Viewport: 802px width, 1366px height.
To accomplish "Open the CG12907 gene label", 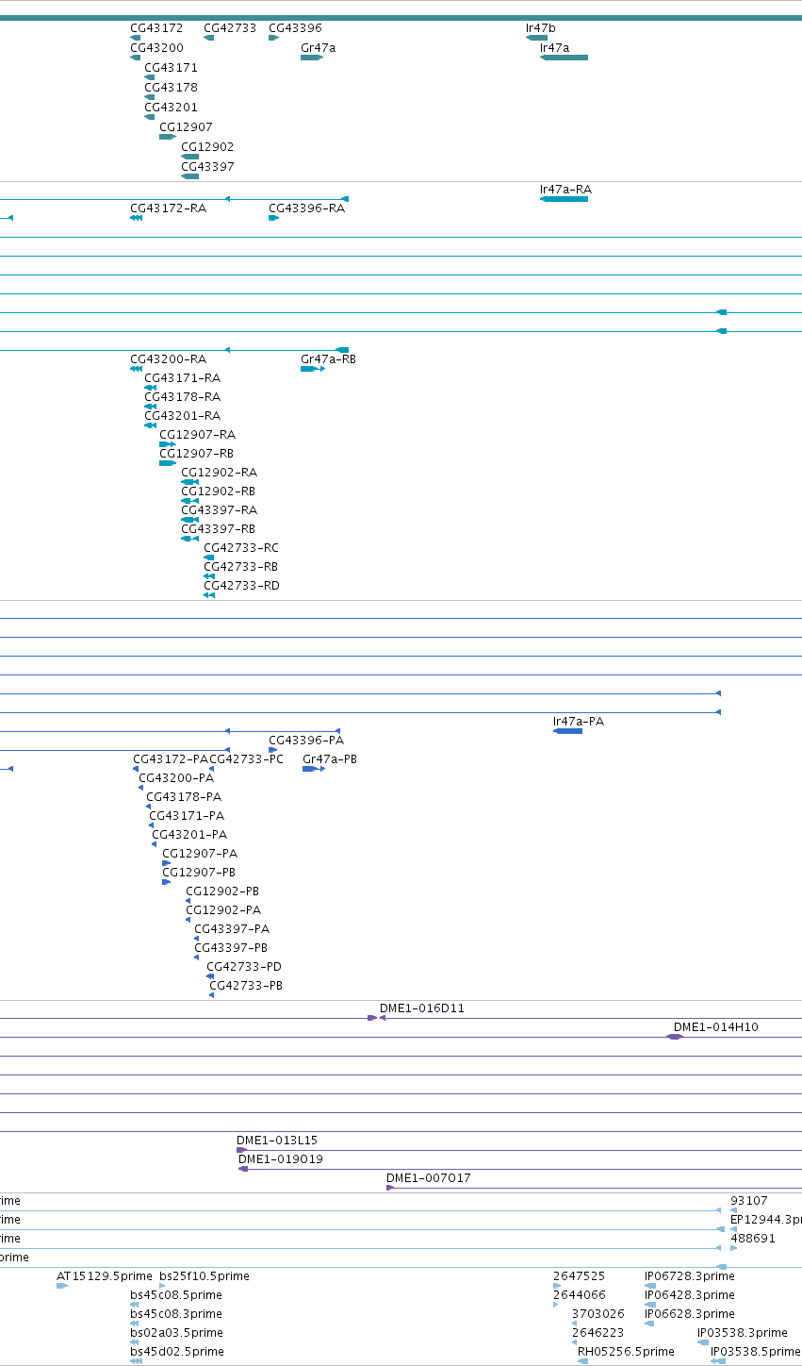I will coord(186,127).
